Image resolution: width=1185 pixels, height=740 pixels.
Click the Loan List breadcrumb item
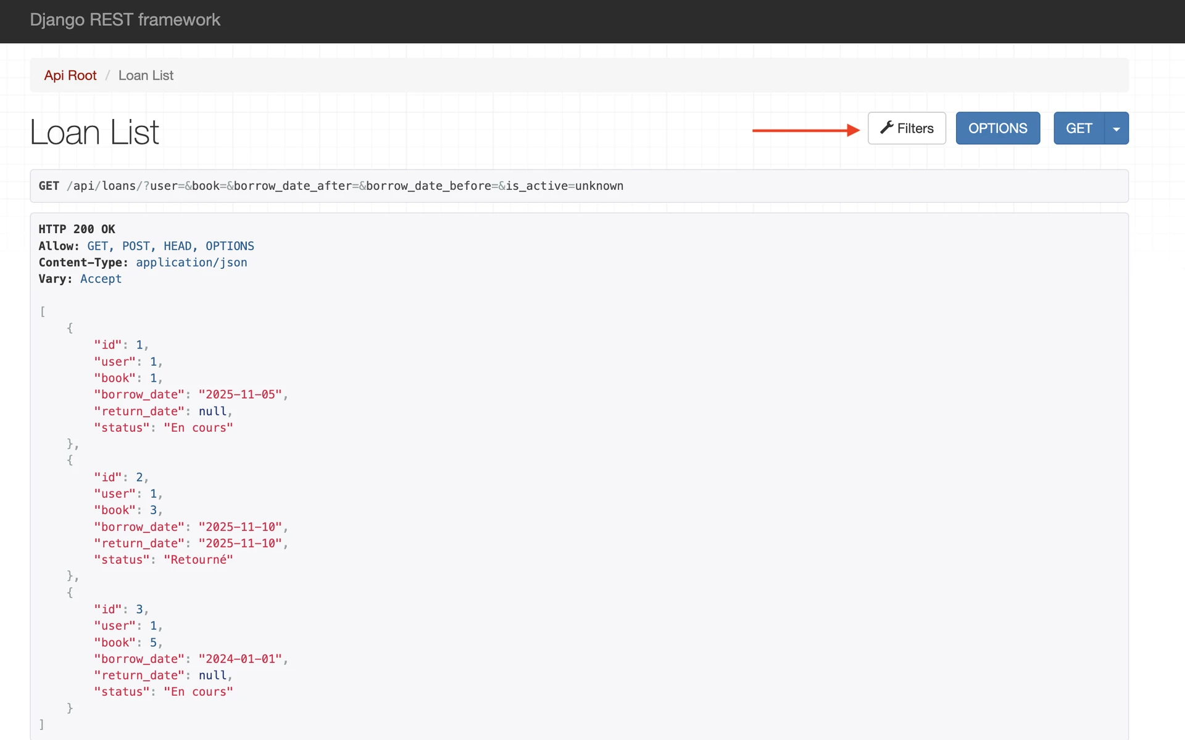click(x=146, y=75)
